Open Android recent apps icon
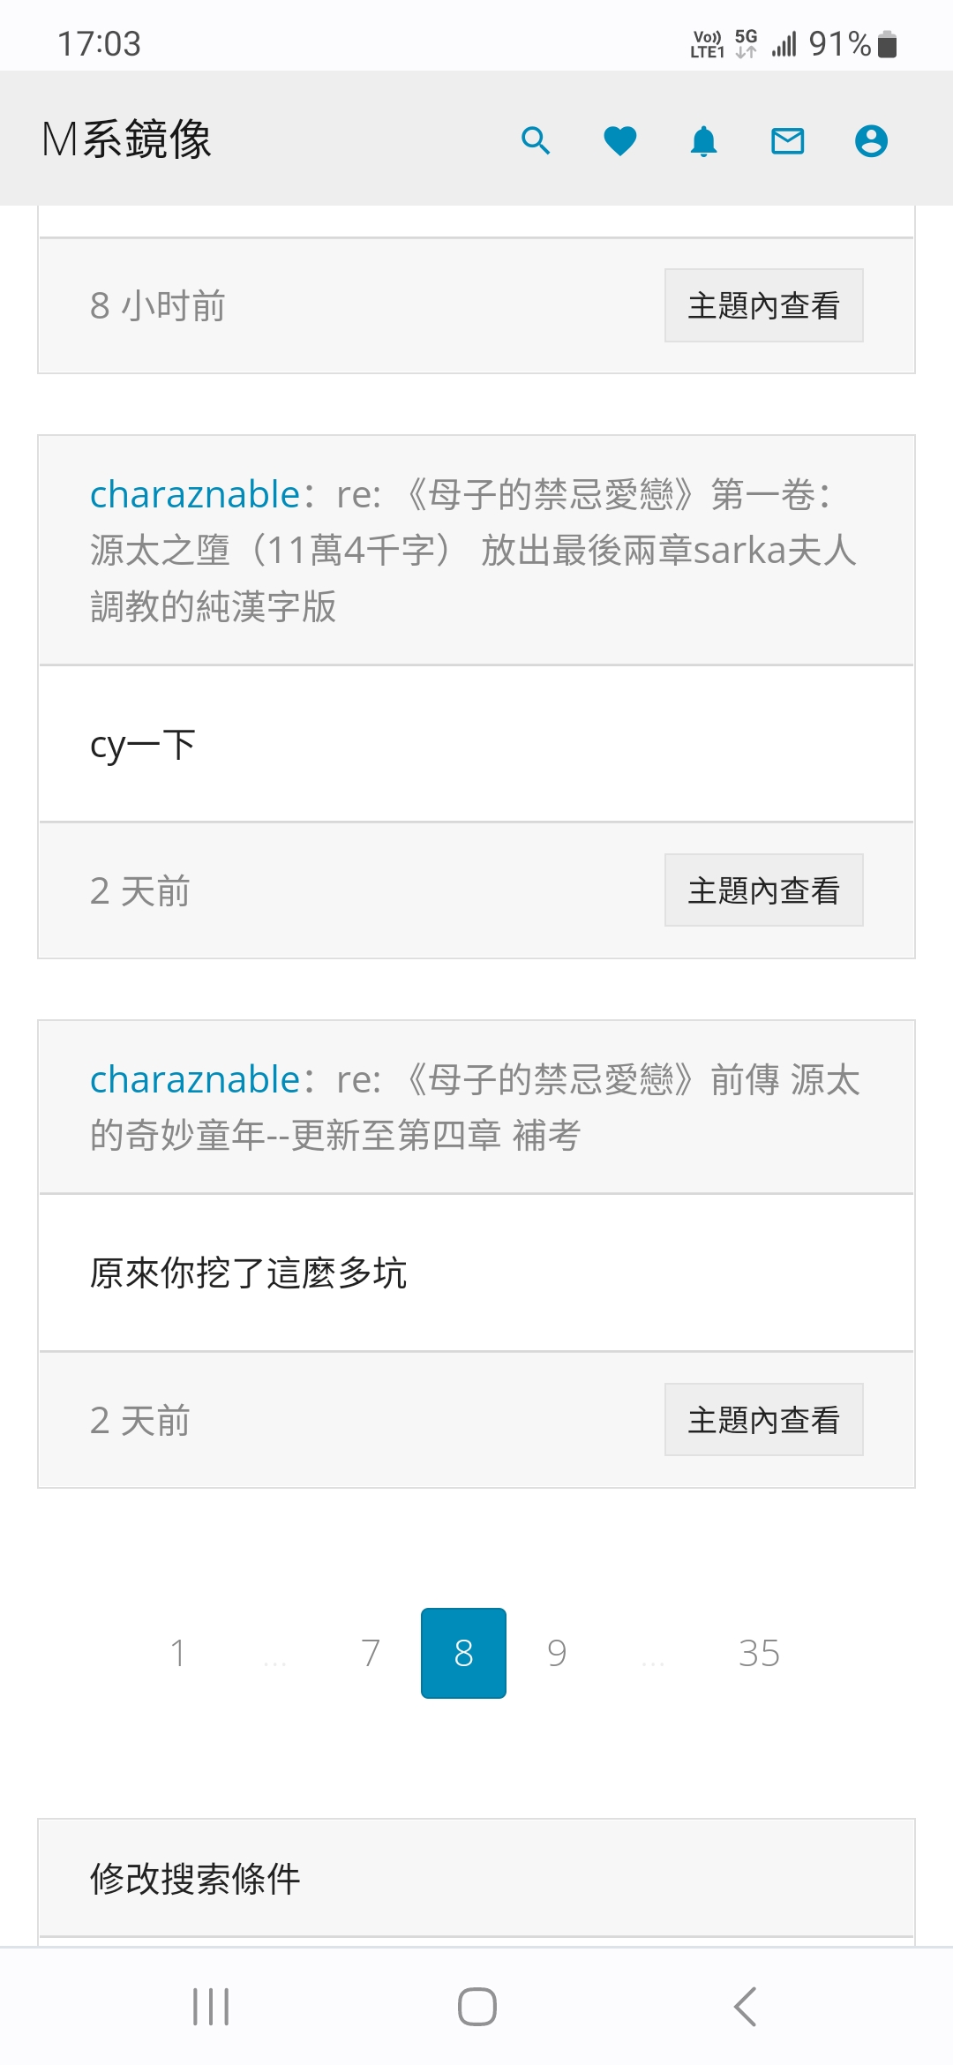 [x=211, y=2007]
